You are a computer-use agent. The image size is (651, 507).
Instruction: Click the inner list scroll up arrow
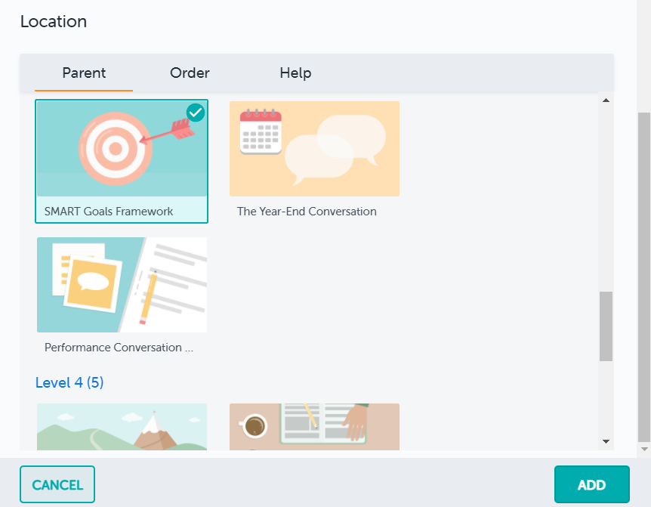(x=606, y=100)
